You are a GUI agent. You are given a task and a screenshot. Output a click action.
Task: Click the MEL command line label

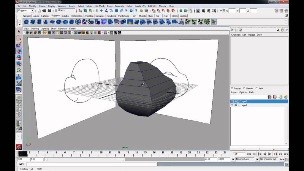click(x=22, y=164)
